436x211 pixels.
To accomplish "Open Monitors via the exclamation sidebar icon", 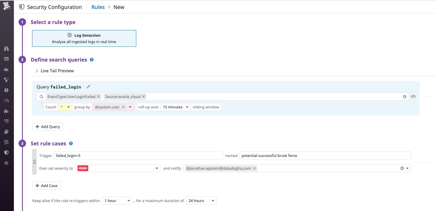I will [6, 90].
